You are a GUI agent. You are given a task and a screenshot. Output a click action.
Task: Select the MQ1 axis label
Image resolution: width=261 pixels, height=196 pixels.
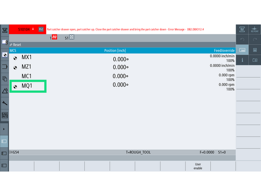tap(27, 86)
